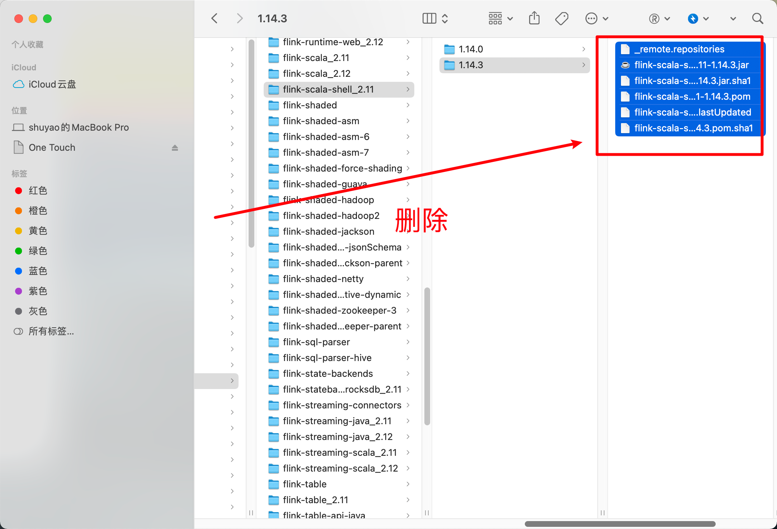Image resolution: width=777 pixels, height=529 pixels.
Task: Select the _remote.repositories file
Action: pos(690,49)
